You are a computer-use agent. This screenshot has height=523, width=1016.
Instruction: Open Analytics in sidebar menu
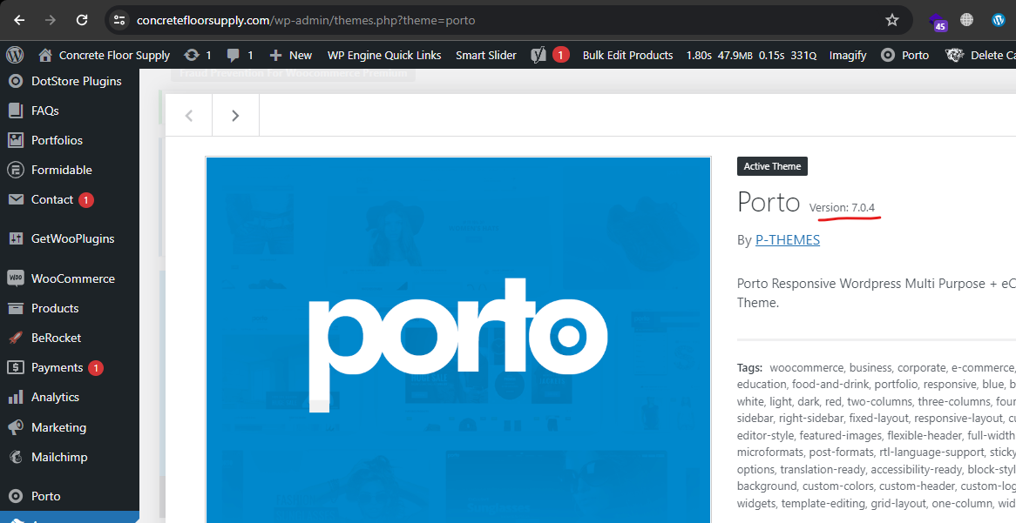tap(70, 398)
